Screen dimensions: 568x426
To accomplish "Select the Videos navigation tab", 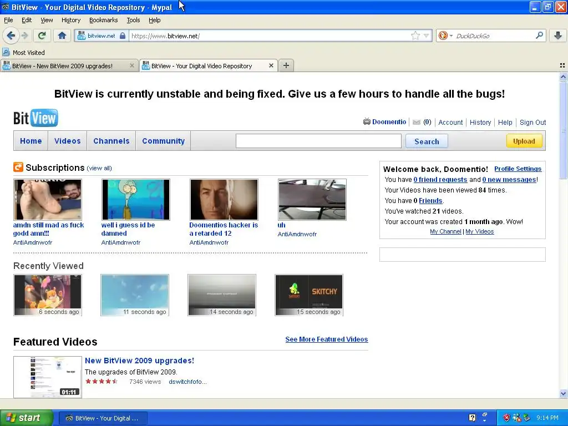I will click(67, 141).
